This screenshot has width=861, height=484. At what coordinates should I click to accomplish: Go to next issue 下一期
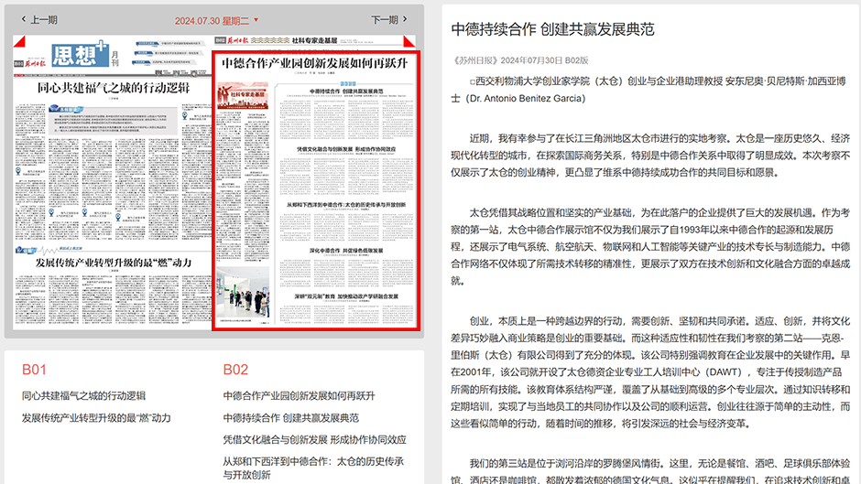(x=389, y=20)
